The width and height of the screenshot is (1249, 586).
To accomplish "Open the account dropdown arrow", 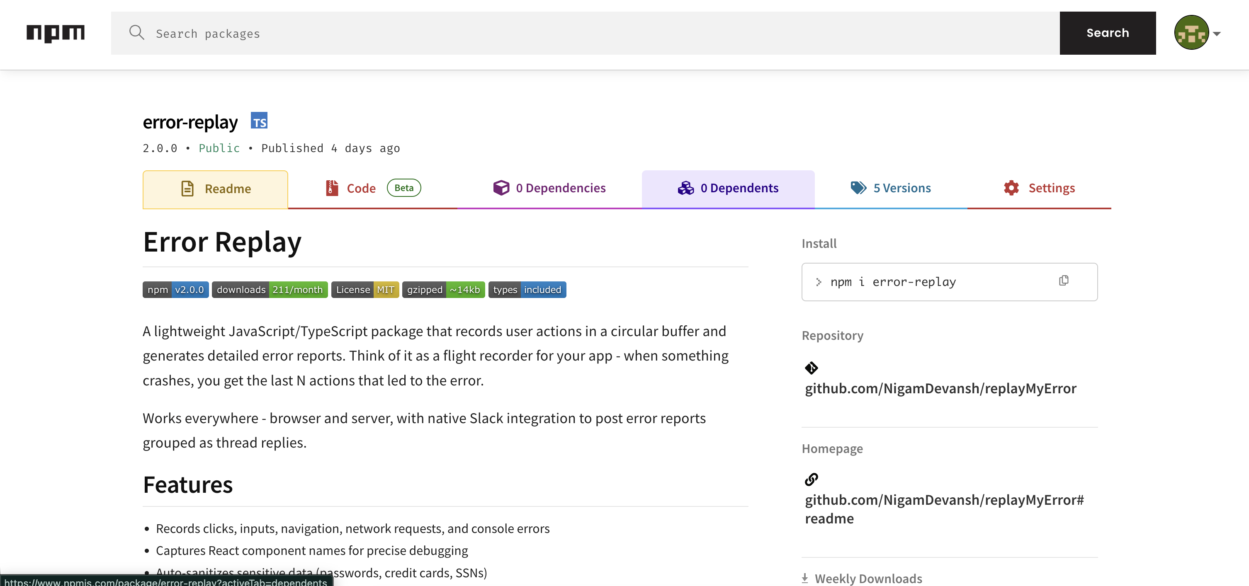I will [1217, 34].
